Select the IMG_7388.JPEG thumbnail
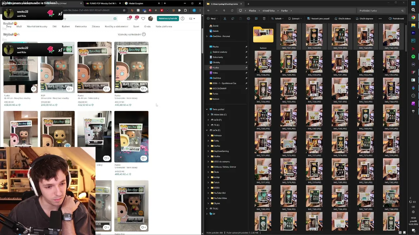The image size is (419, 235). click(391, 199)
